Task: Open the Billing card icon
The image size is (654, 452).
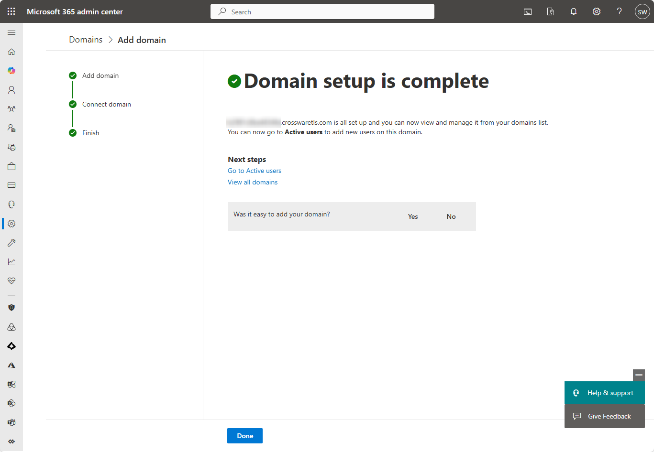Action: click(x=11, y=185)
